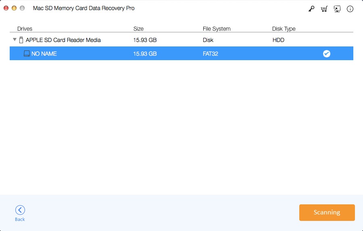Toggle the checkmark on the NO NAME row

327,53
